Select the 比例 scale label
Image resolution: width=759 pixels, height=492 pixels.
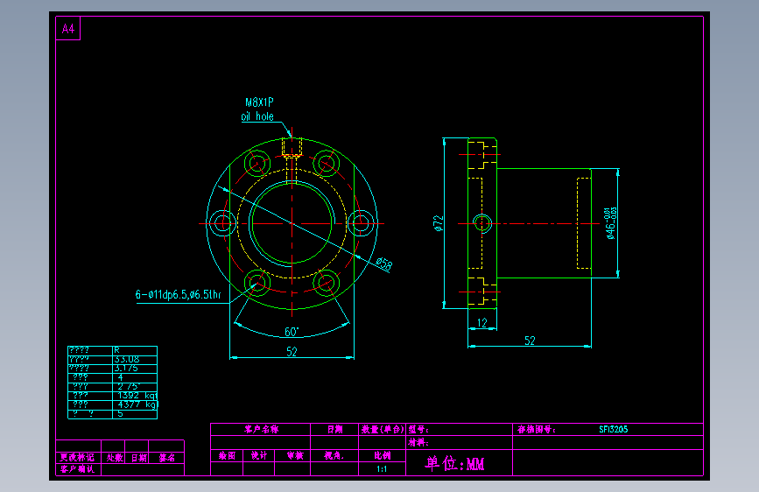383,455
